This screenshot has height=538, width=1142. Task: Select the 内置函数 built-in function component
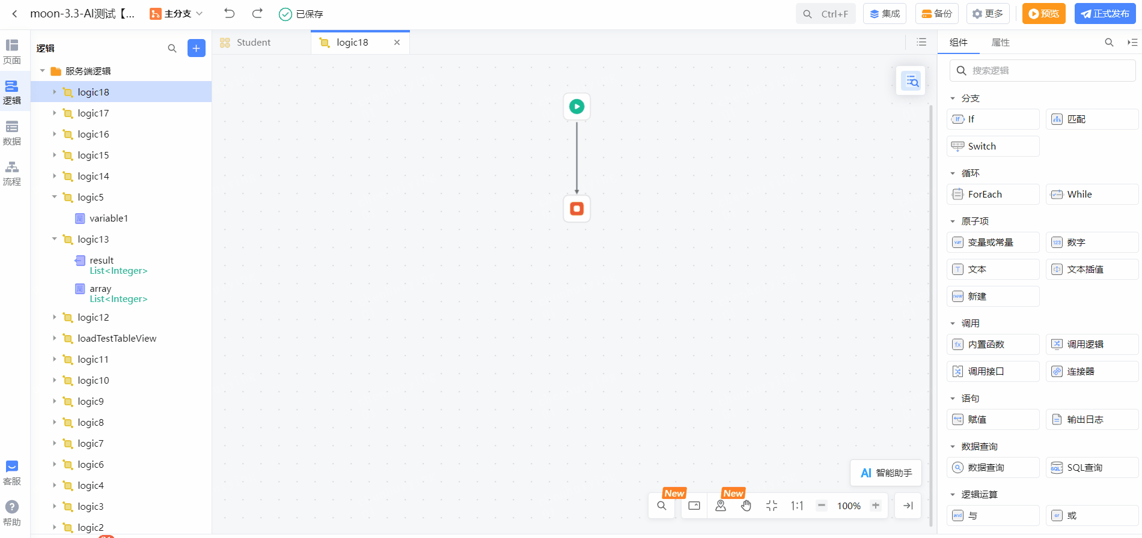tap(993, 344)
